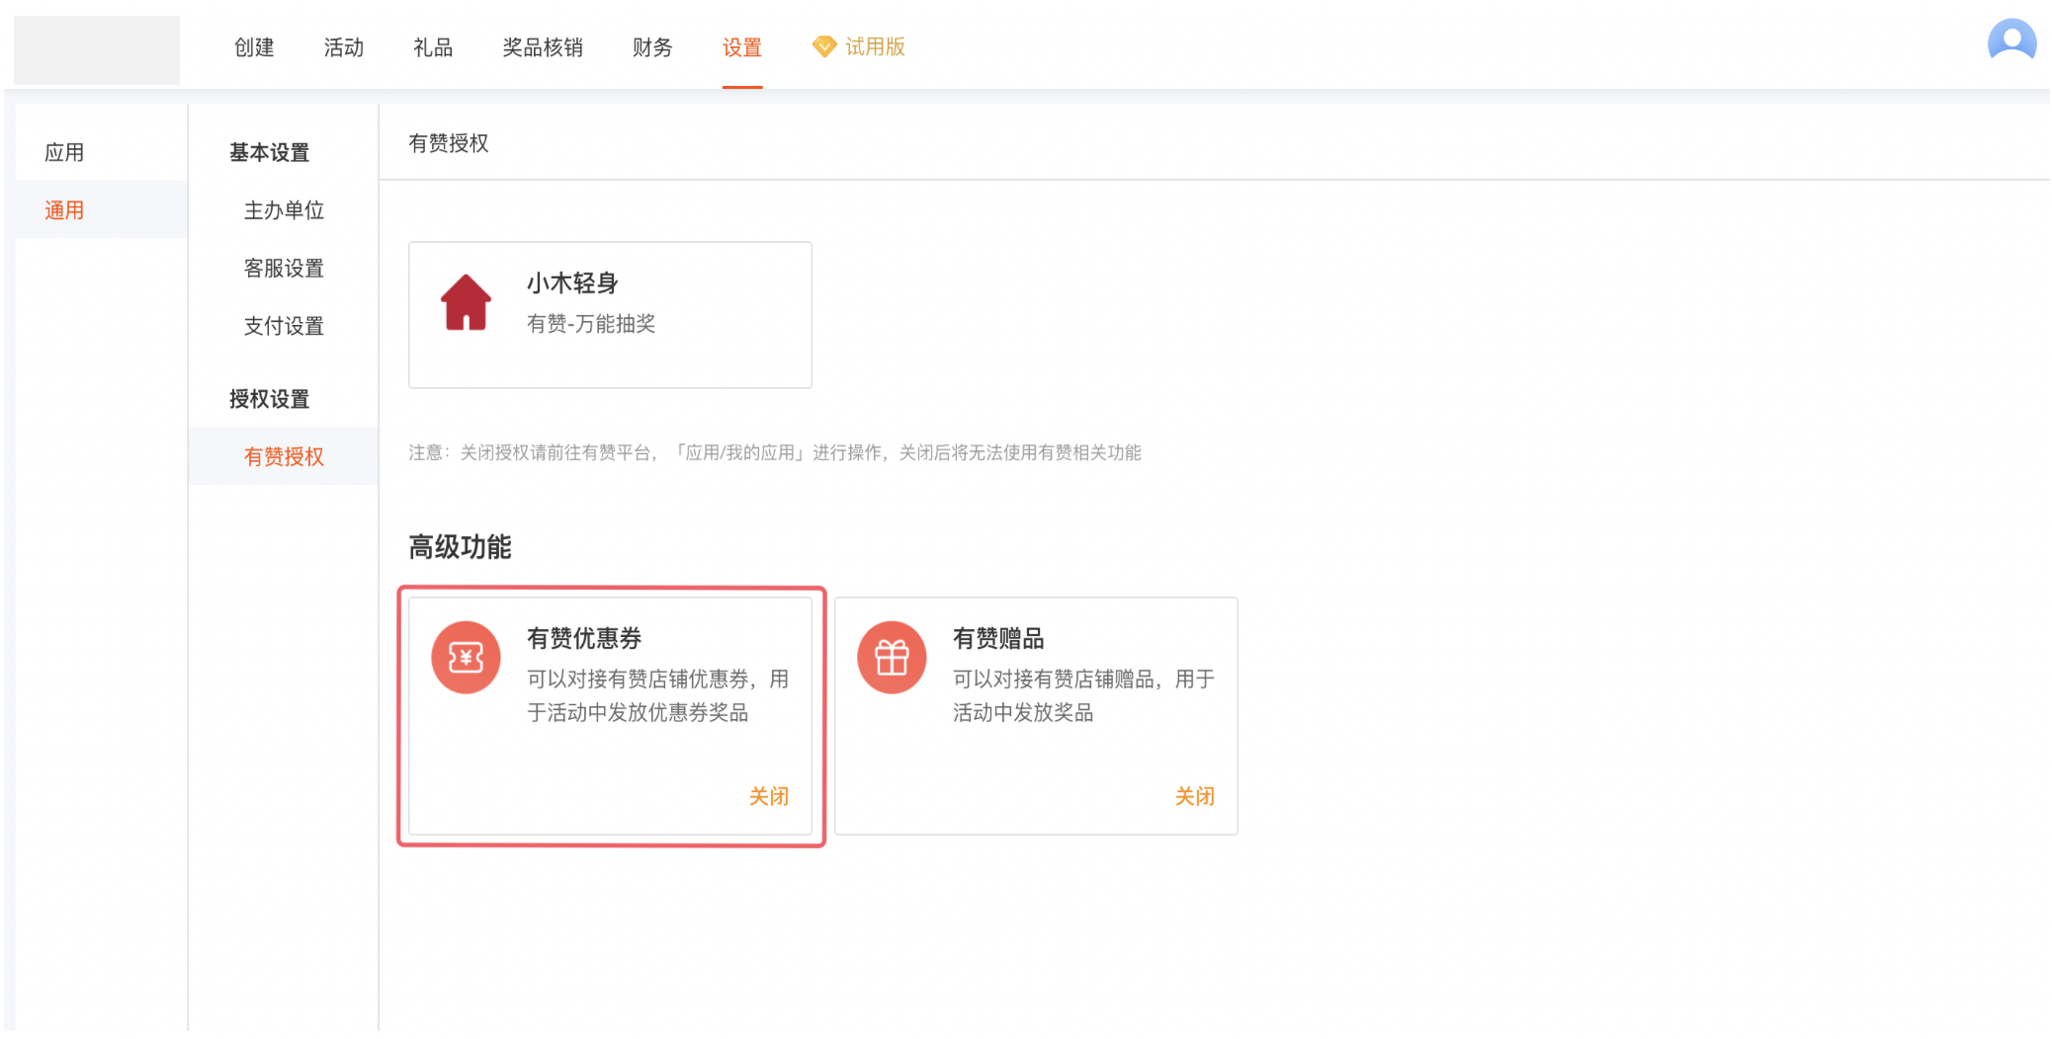The height and width of the screenshot is (1039, 2052).
Task: Click the 试用版 label
Action: pyautogui.click(x=875, y=46)
